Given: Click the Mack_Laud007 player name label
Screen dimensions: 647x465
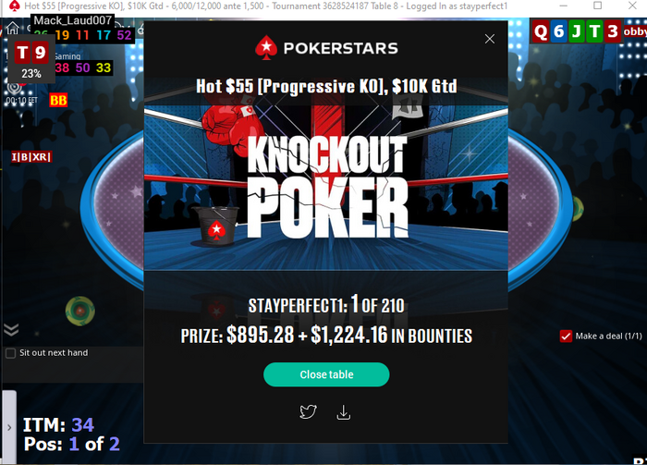Looking at the screenshot, I should tap(73, 20).
